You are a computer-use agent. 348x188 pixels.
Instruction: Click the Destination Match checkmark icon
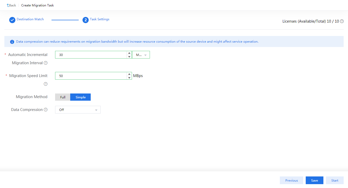[12, 20]
